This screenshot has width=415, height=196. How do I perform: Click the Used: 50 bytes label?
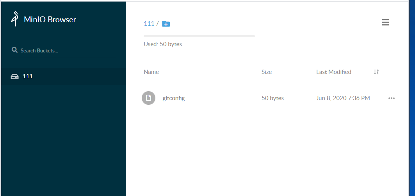pyautogui.click(x=163, y=44)
